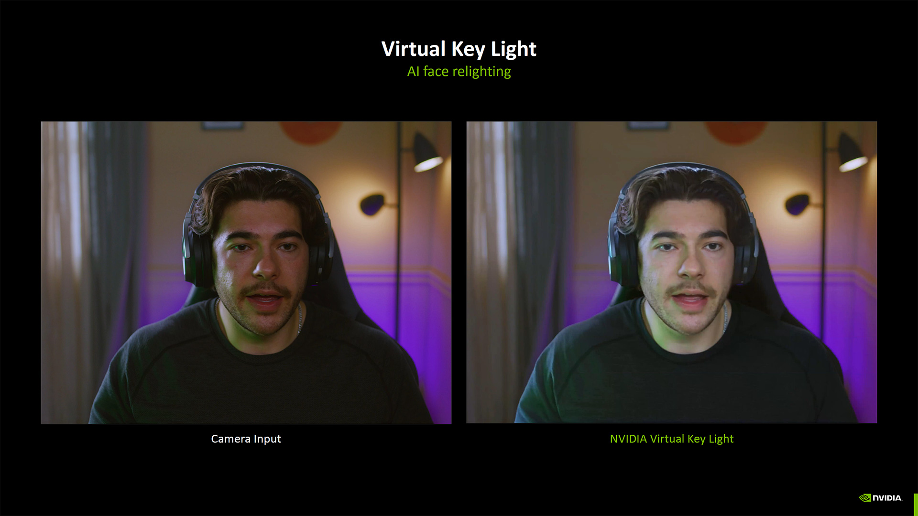Select the Camera Input thumbnail

coord(246,272)
